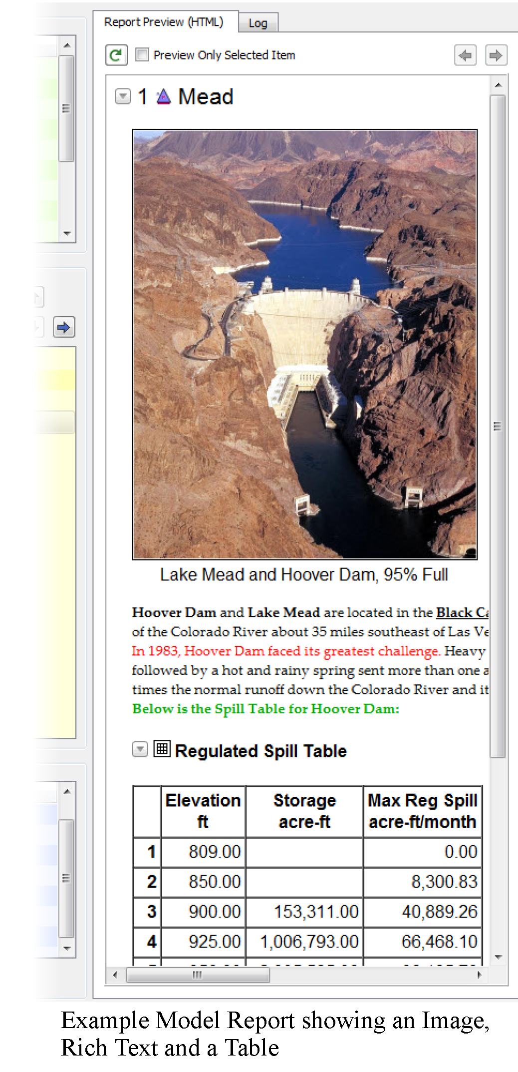Click the horizontal scrollbar right arrow
Image resolution: width=518 pixels, height=1072 pixels.
pyautogui.click(x=480, y=975)
